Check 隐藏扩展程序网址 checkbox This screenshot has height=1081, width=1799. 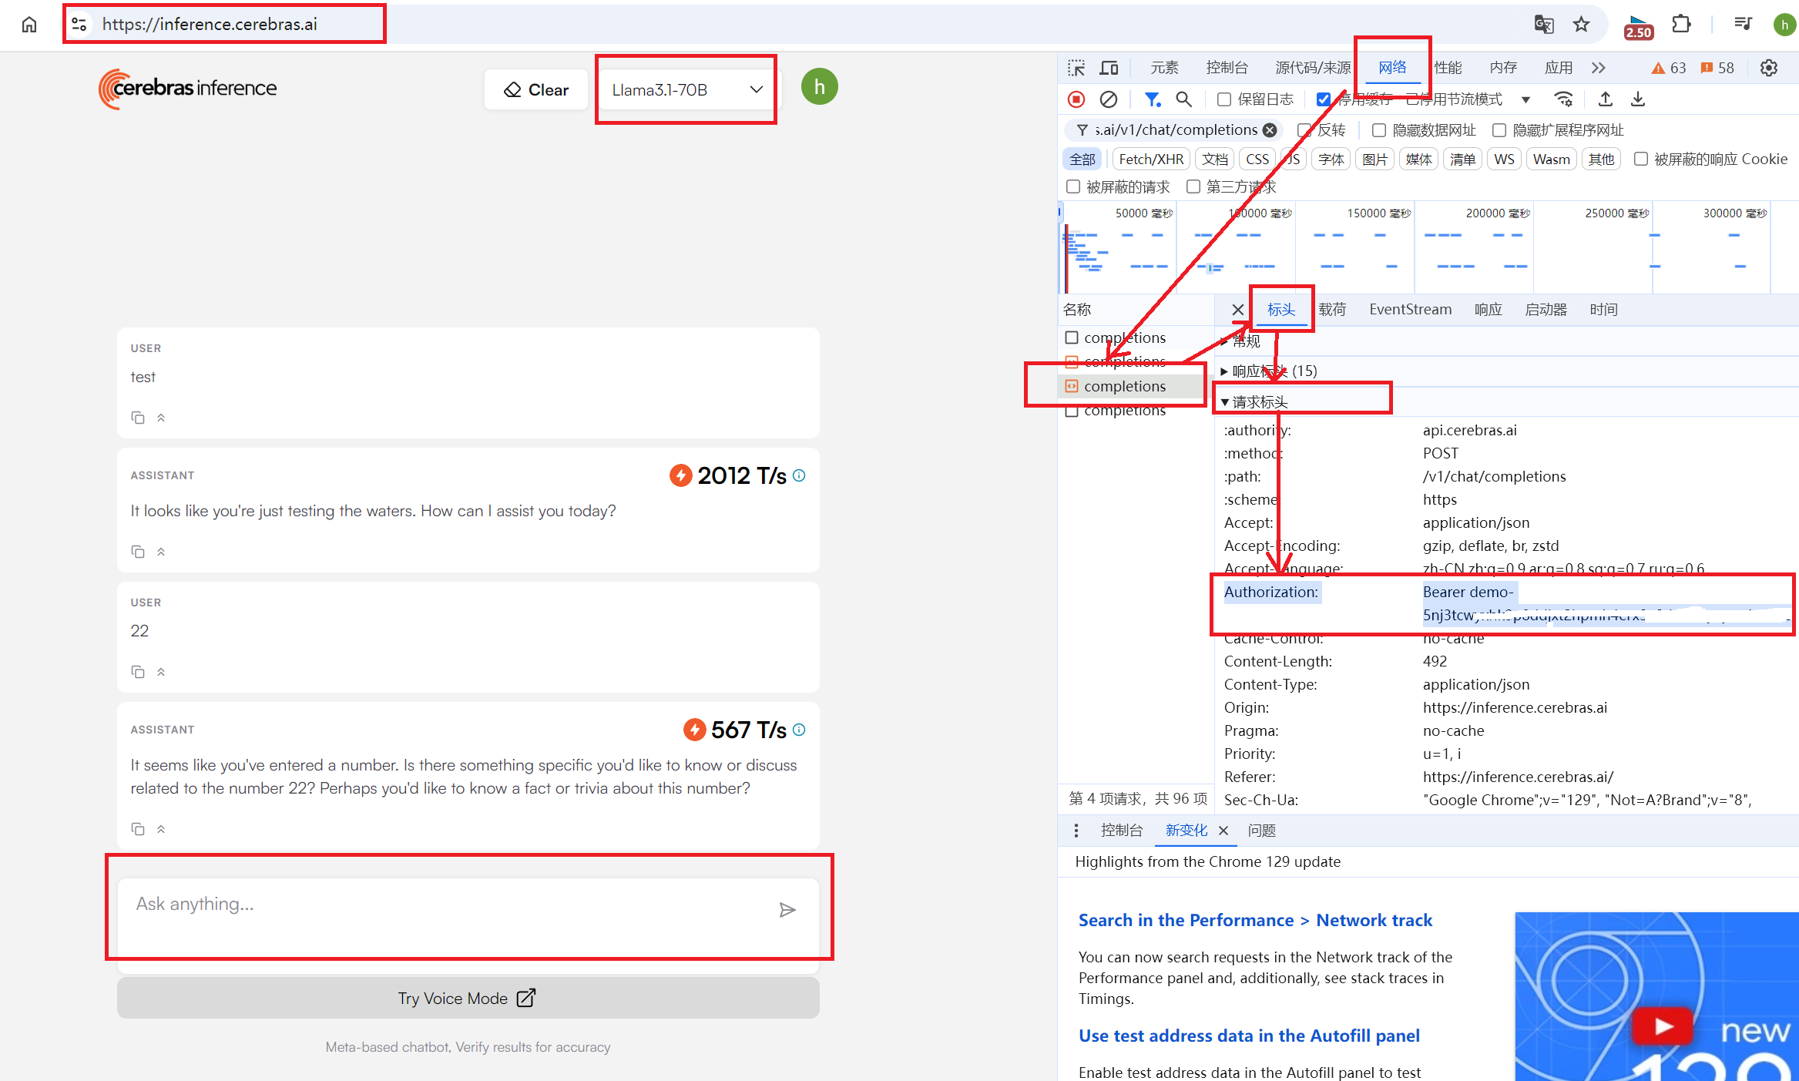[1499, 130]
